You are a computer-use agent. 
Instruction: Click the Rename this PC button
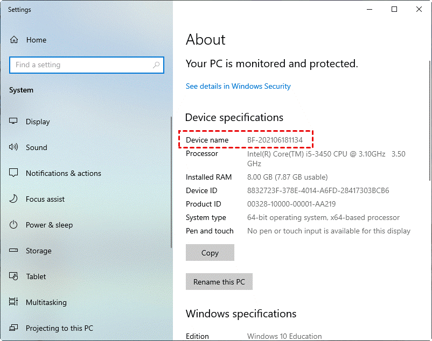click(219, 282)
